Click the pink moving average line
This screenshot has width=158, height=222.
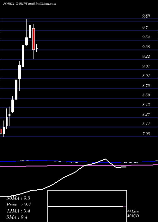tap(79, 166)
